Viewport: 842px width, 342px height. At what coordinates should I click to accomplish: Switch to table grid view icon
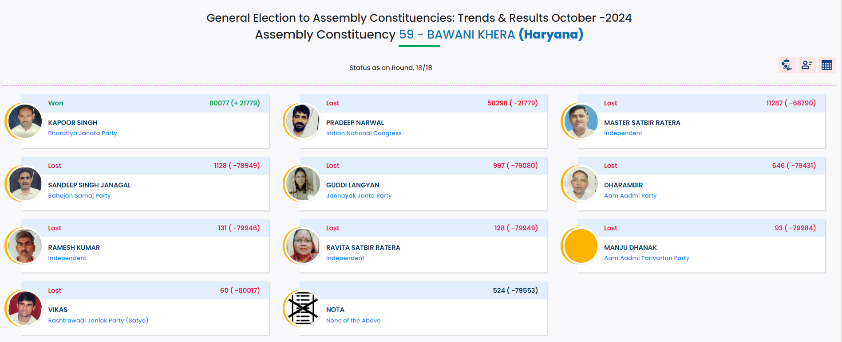(826, 65)
